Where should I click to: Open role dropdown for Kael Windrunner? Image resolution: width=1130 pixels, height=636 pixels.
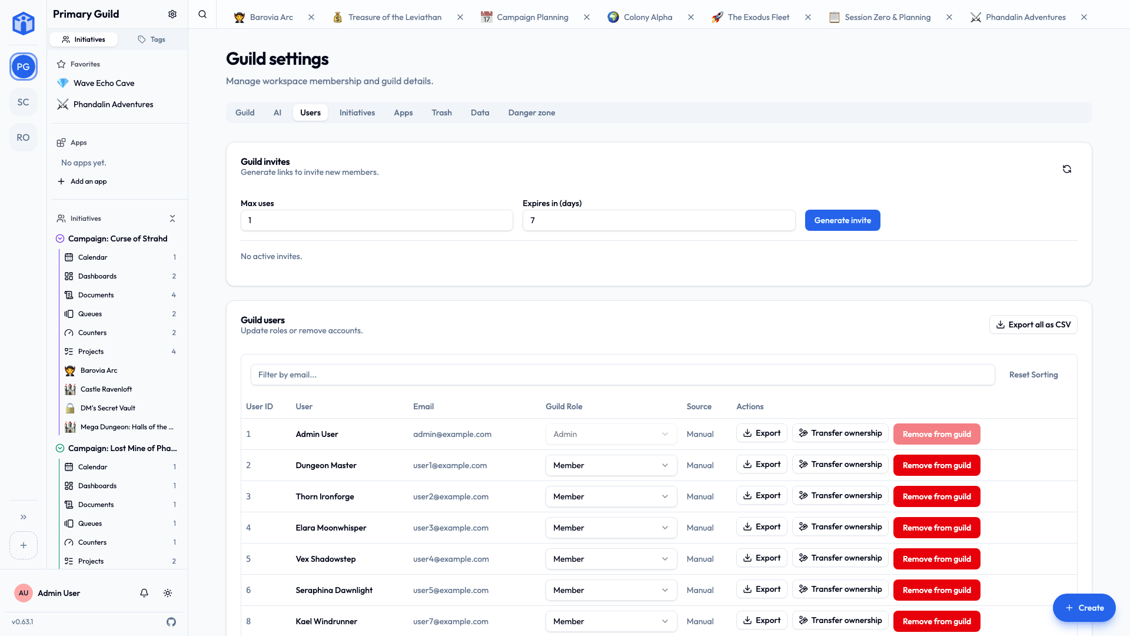click(611, 621)
